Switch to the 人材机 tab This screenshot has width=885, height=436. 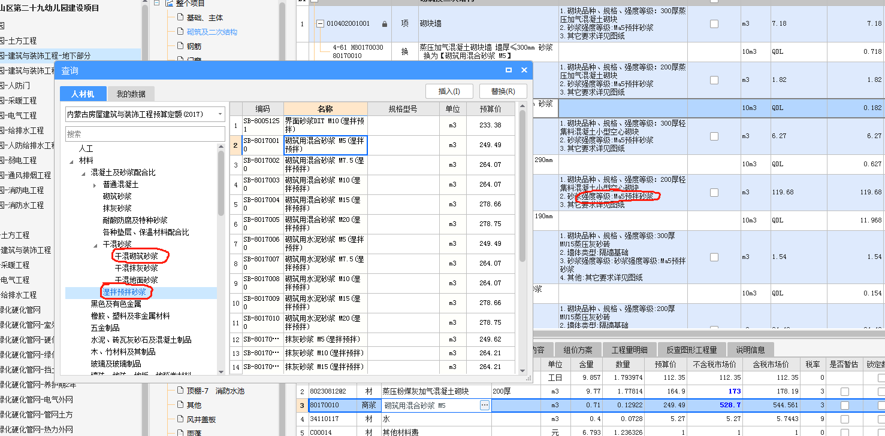click(84, 94)
